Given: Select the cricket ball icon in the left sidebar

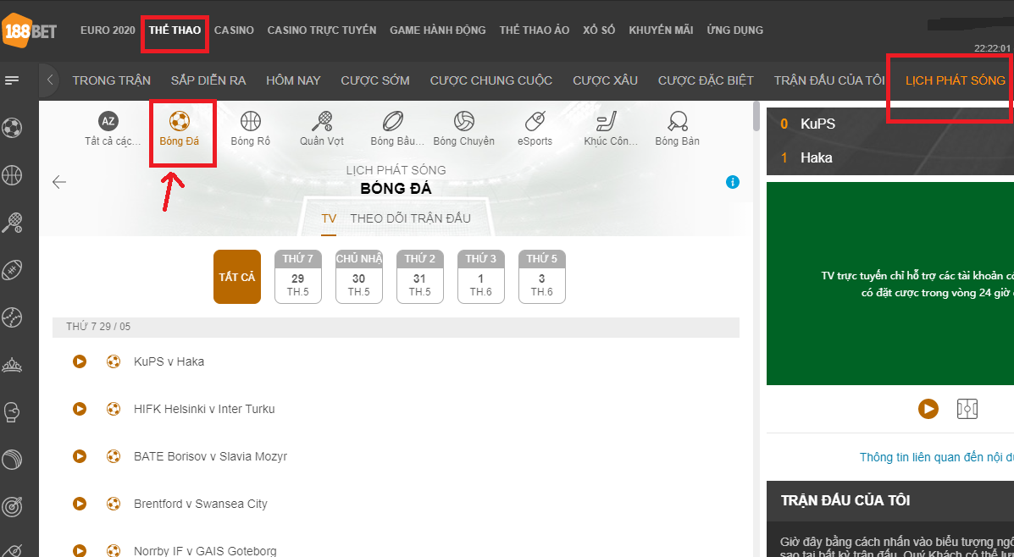Looking at the screenshot, I should click(13, 460).
